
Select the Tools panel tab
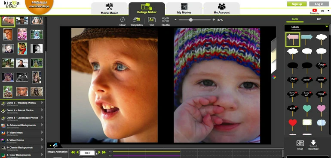pyautogui.click(x=295, y=19)
